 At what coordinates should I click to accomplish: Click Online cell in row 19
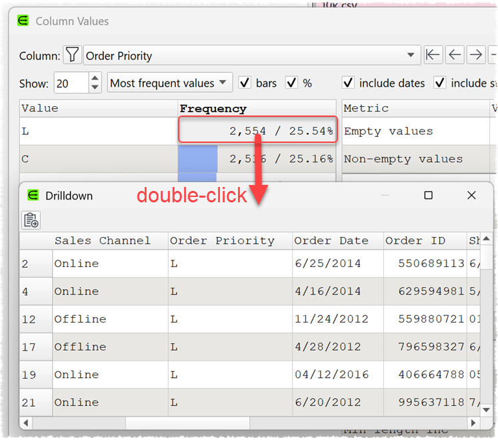click(x=110, y=375)
